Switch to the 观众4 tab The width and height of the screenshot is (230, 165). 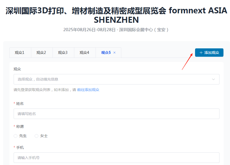tap(85, 53)
